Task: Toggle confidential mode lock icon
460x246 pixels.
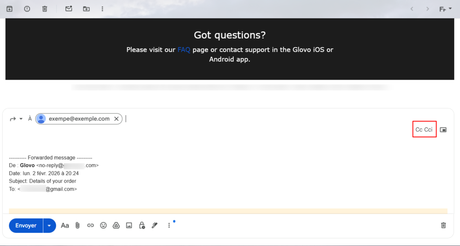Action: pos(142,225)
